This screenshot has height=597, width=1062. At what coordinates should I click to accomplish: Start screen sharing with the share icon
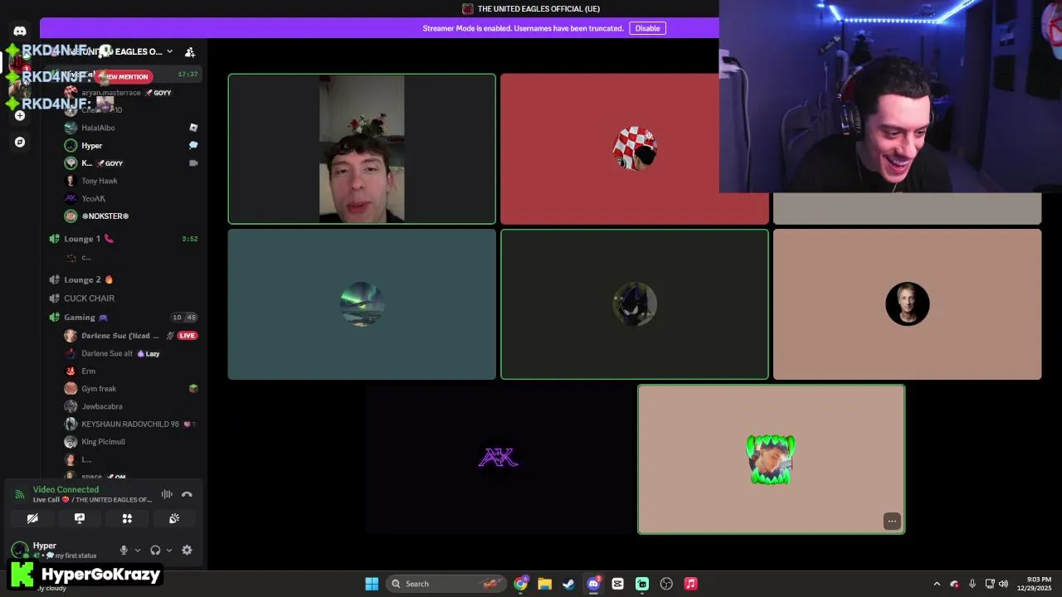pyautogui.click(x=80, y=518)
